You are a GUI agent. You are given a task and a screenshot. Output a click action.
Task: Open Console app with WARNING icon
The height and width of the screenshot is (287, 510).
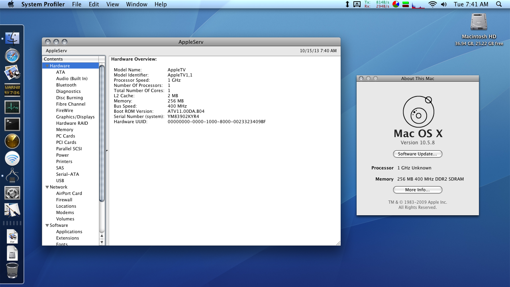[x=12, y=90]
